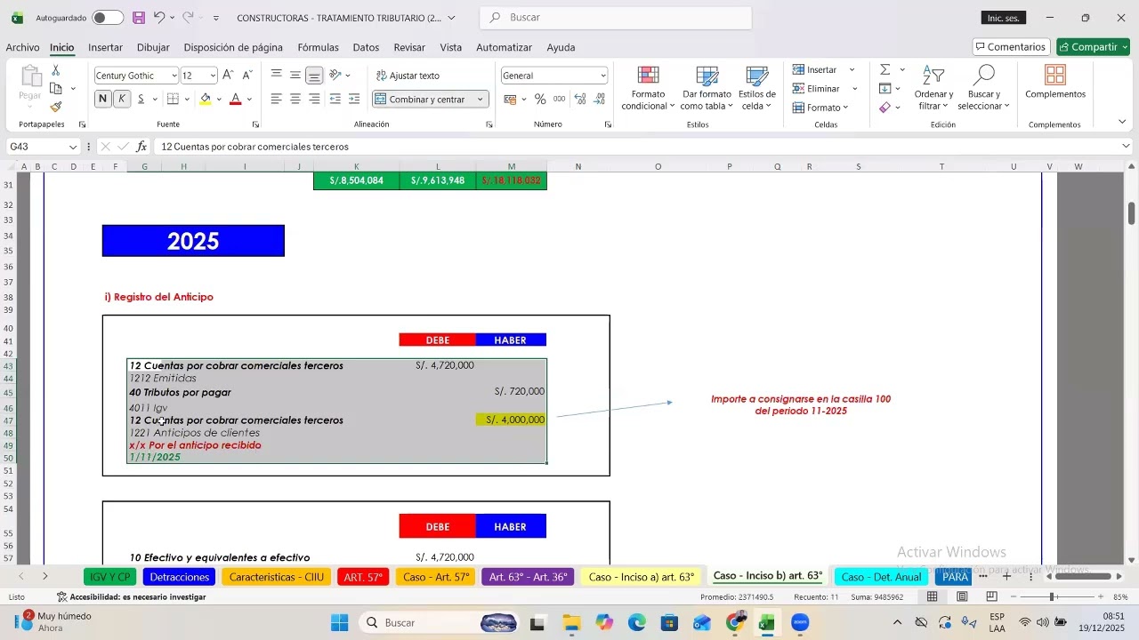Switch to the IGV Y CP sheet
Image resolution: width=1139 pixels, height=640 pixels.
pyautogui.click(x=109, y=577)
